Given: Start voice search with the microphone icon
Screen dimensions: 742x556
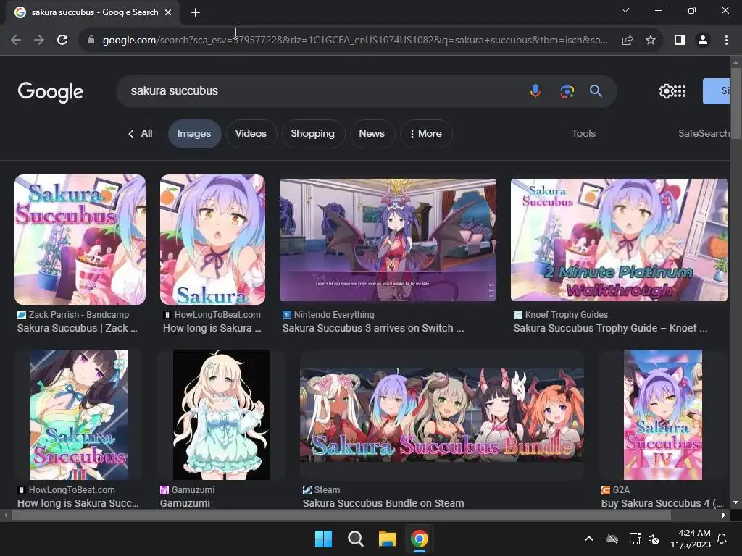Looking at the screenshot, I should (x=535, y=90).
